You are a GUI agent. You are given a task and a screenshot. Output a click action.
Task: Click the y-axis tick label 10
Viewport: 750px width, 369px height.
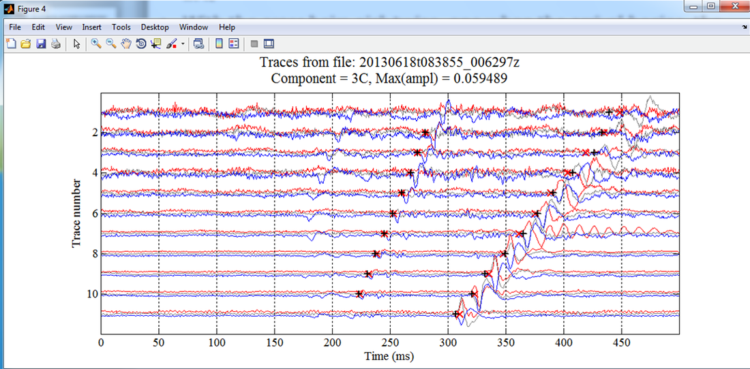(x=93, y=294)
